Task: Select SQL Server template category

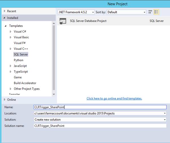Action: [x=21, y=54]
